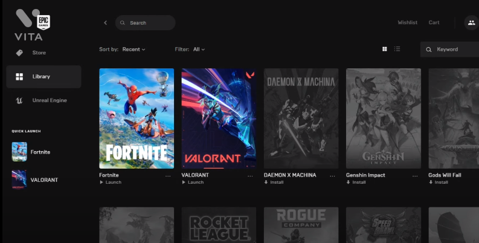The width and height of the screenshot is (479, 243).
Task: Click the Store tag icon
Action: [19, 53]
